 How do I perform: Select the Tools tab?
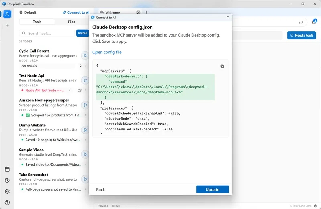click(x=37, y=22)
